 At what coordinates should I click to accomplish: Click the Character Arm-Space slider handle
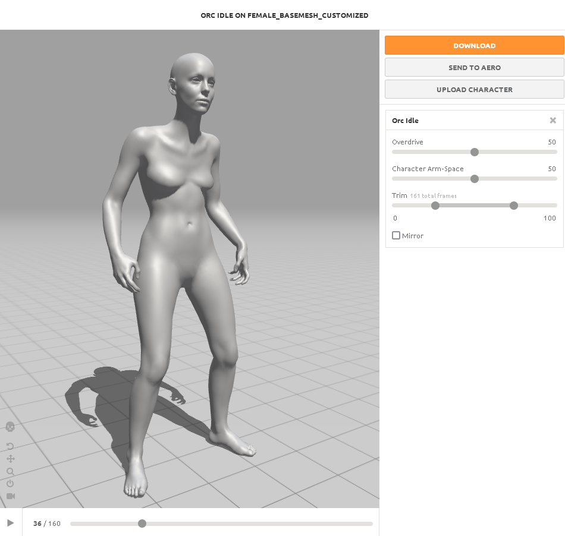pos(474,179)
